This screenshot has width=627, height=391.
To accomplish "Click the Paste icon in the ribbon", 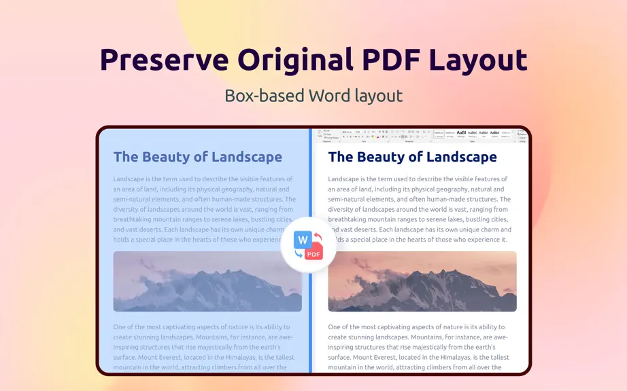I will (x=320, y=134).
